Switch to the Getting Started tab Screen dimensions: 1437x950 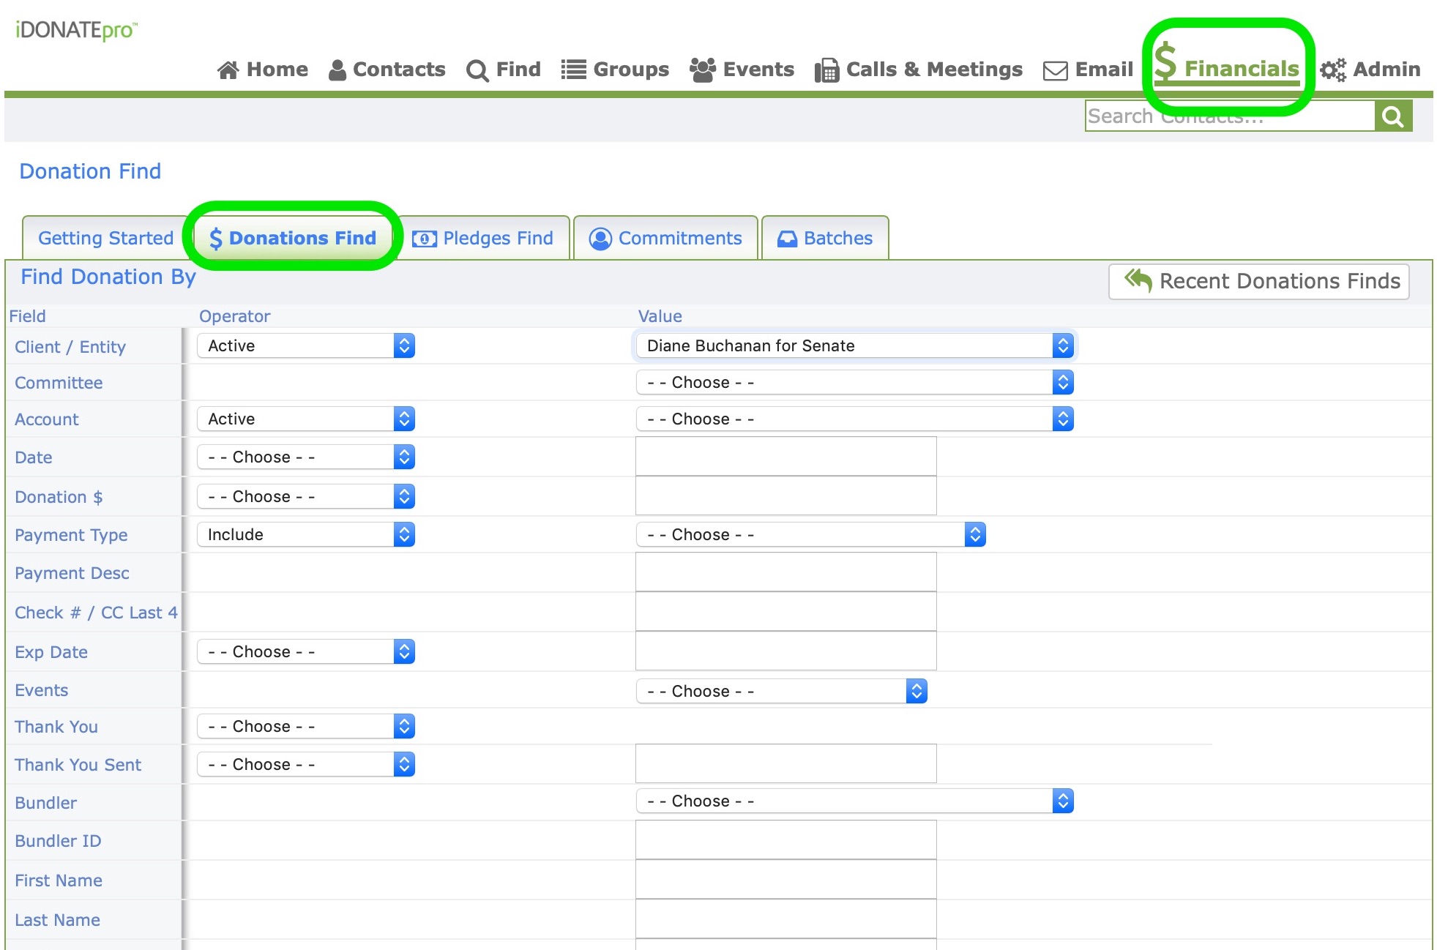[x=105, y=239]
